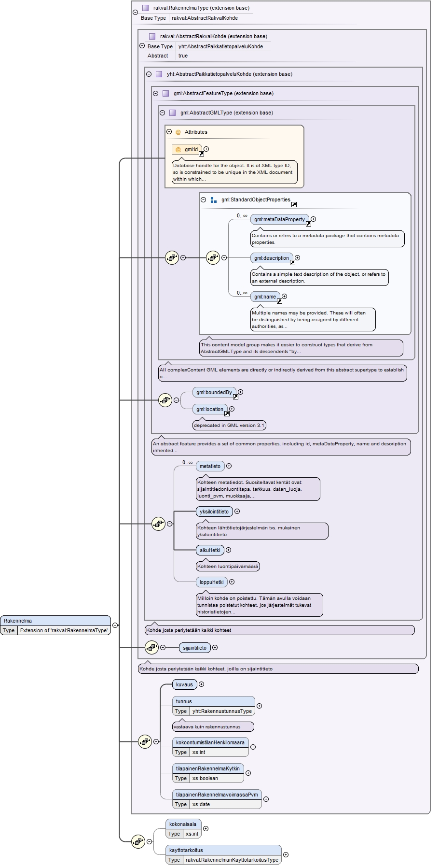Click type yht:RakennustunnusType of tunnus
The width and height of the screenshot is (439, 867).
(222, 711)
